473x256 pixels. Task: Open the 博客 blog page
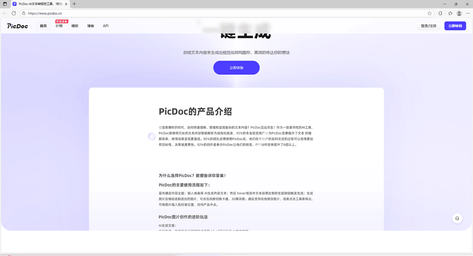(91, 26)
